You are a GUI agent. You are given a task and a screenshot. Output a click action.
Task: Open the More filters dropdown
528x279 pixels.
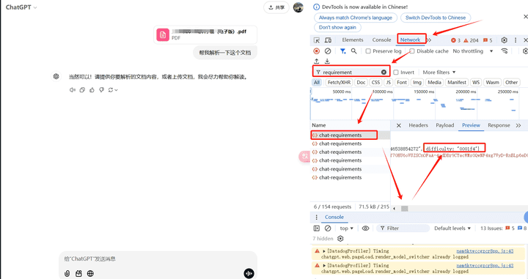(439, 72)
